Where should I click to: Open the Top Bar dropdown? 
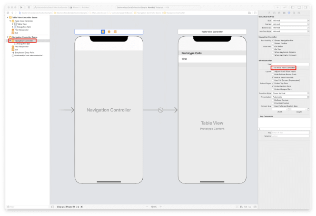coord(290,24)
